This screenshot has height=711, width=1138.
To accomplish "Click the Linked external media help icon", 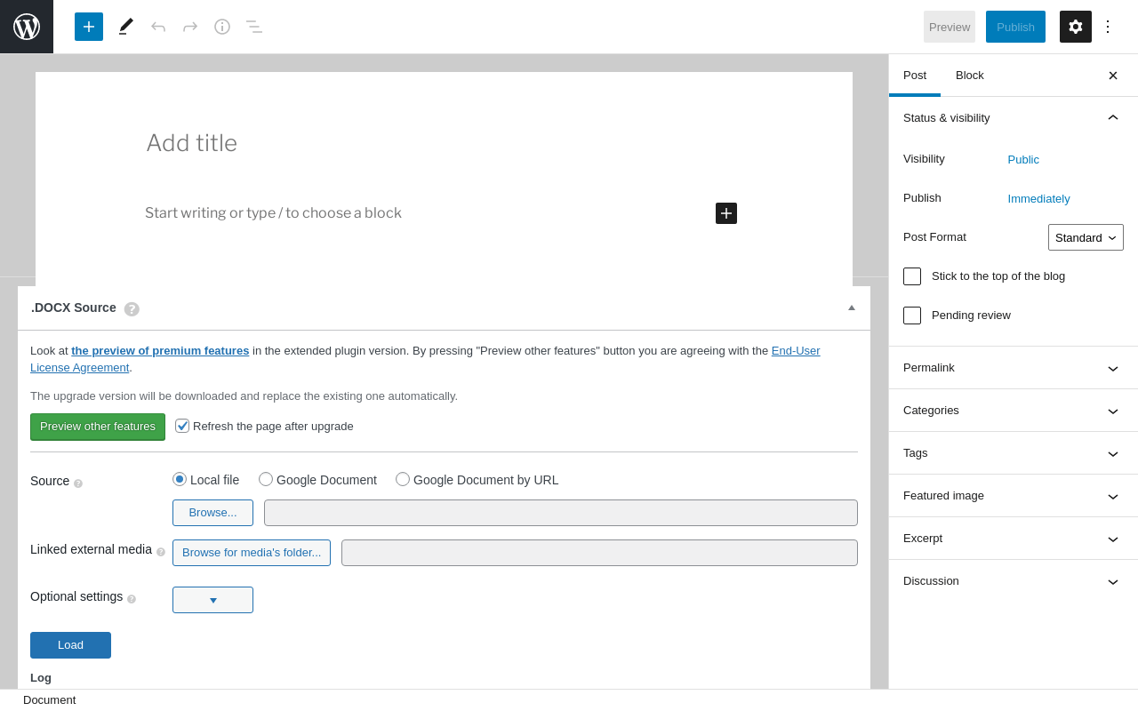I will tap(161, 552).
